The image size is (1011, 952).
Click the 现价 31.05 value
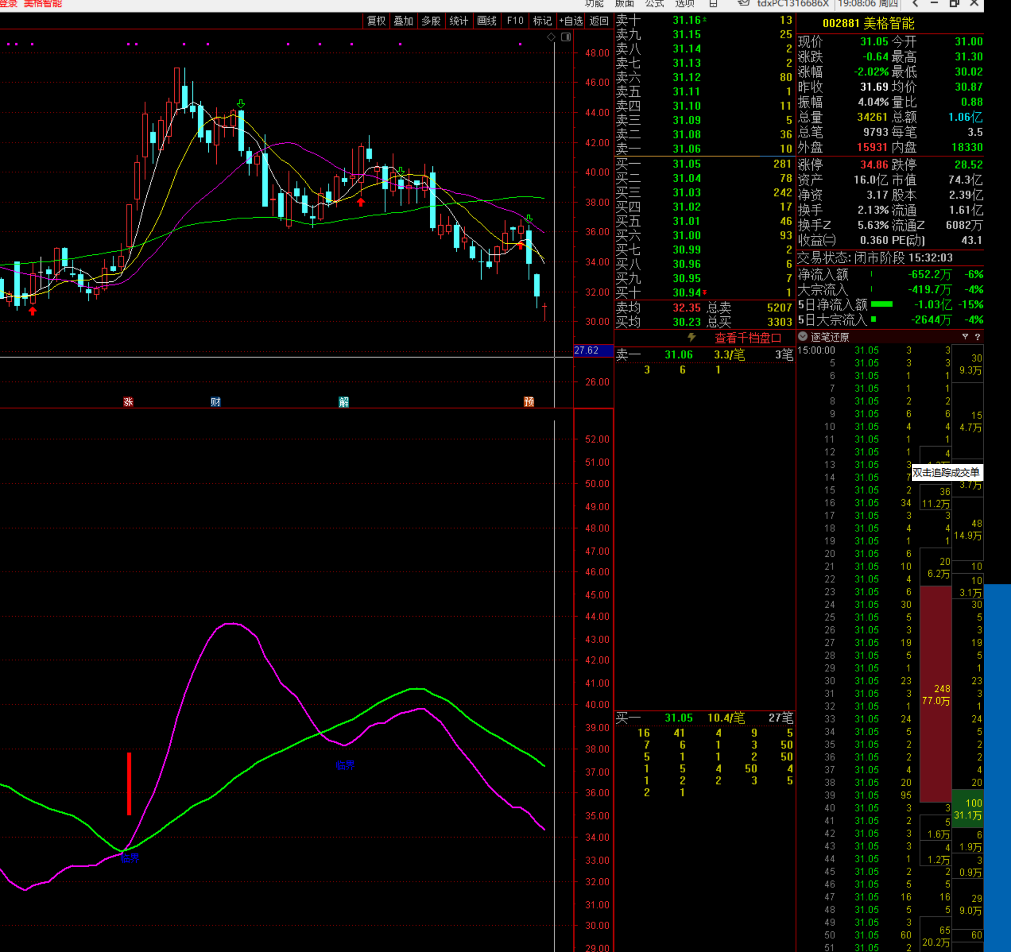tap(874, 42)
